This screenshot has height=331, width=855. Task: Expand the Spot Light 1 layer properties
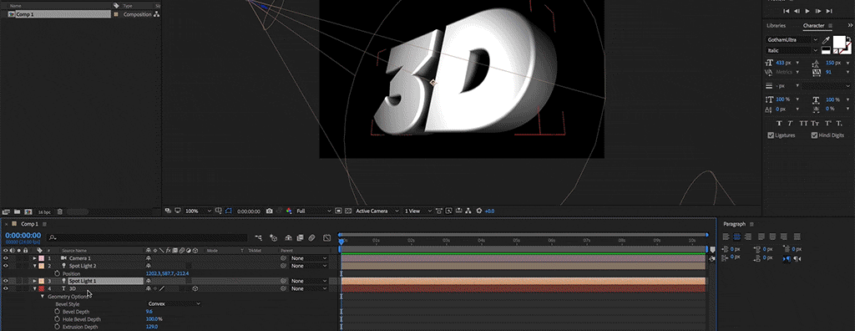(35, 281)
